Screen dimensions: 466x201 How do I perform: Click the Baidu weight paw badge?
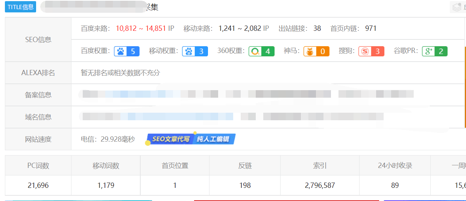point(127,51)
